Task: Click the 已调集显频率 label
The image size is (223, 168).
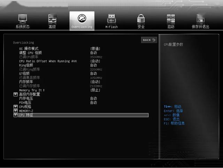Action: [30, 78]
